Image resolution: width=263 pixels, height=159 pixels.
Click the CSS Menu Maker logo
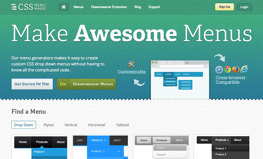[28, 7]
